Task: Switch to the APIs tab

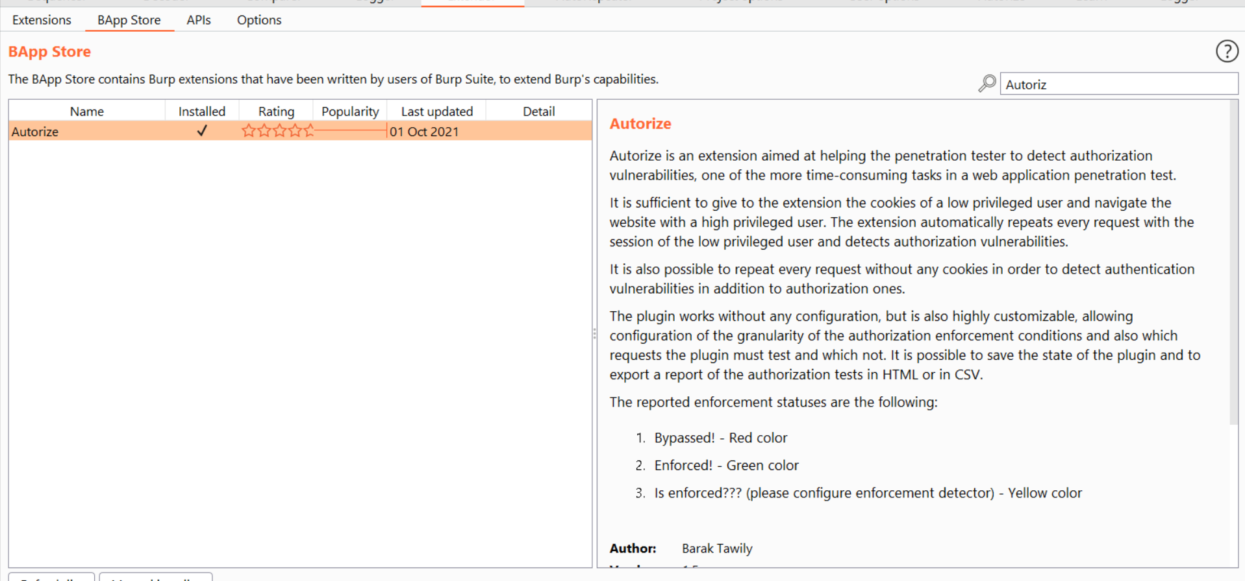Action: click(198, 20)
